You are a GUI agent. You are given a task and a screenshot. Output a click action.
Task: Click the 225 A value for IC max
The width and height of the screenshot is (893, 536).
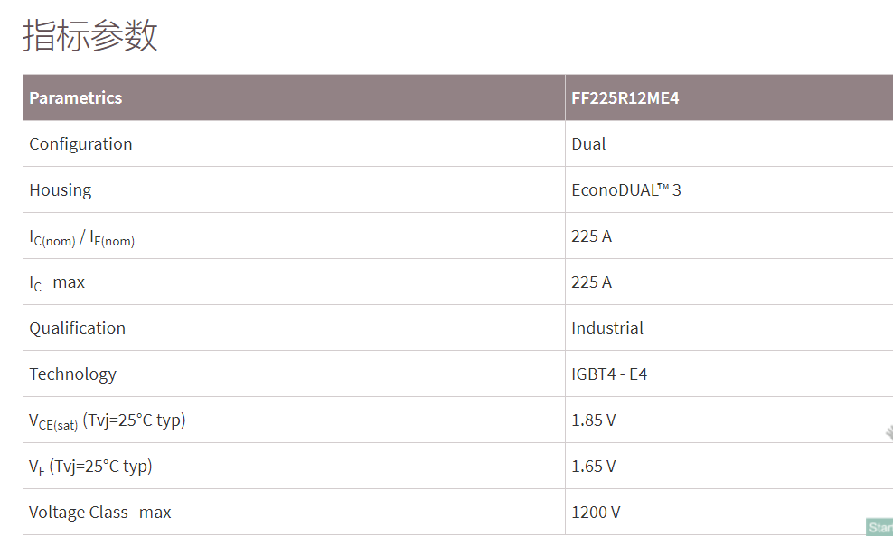click(591, 282)
